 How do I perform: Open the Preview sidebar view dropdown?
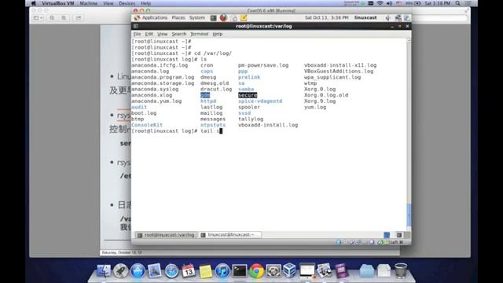point(39,18)
